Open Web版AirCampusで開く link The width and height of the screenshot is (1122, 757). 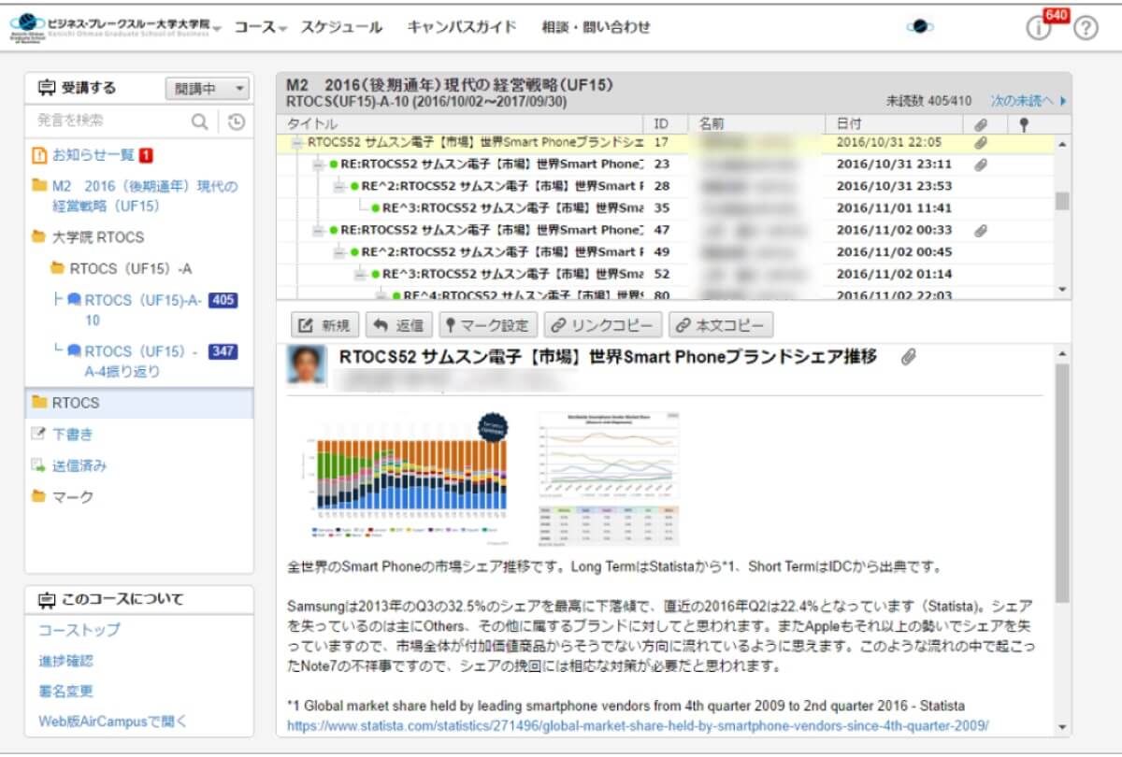click(113, 721)
